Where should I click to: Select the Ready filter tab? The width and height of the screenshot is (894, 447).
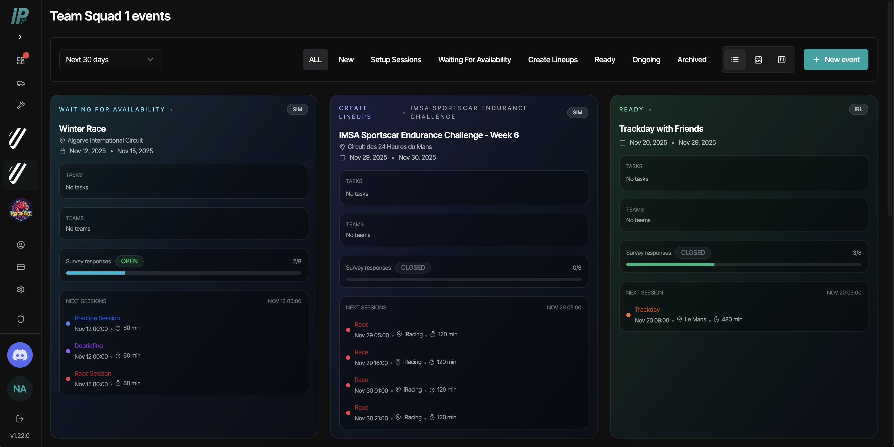(604, 60)
